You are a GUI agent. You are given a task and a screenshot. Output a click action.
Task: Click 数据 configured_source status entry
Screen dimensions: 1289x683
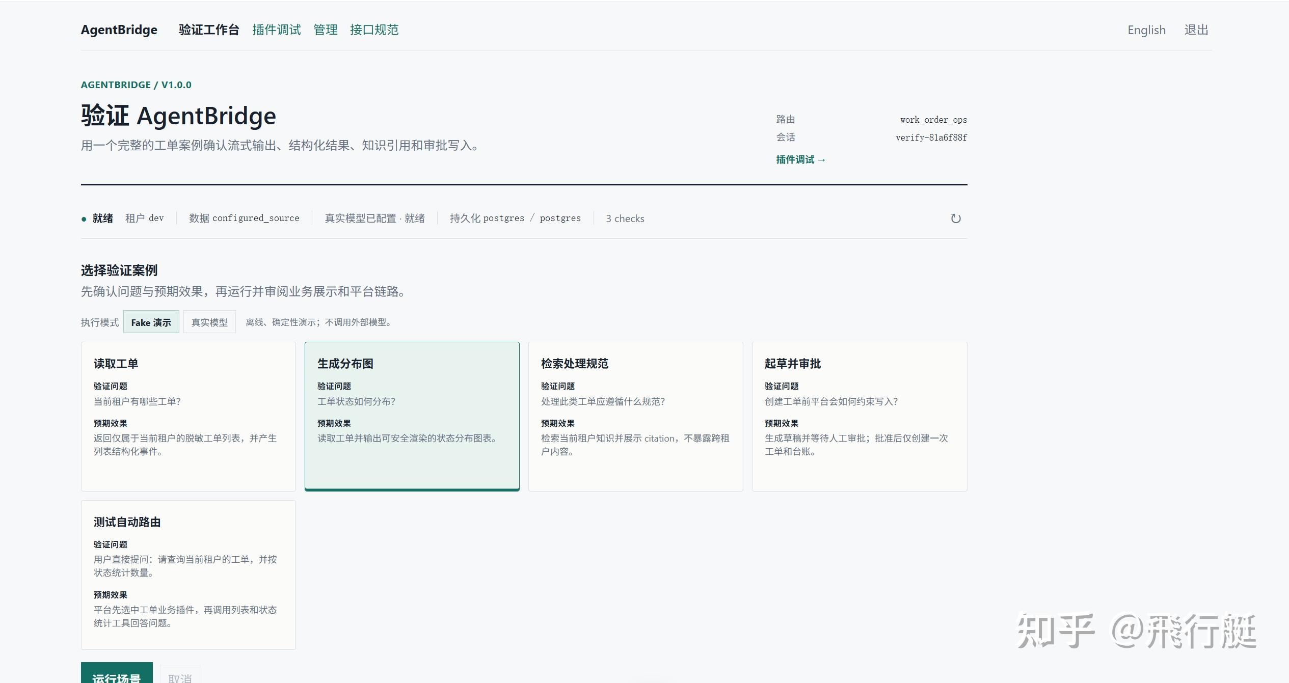244,218
